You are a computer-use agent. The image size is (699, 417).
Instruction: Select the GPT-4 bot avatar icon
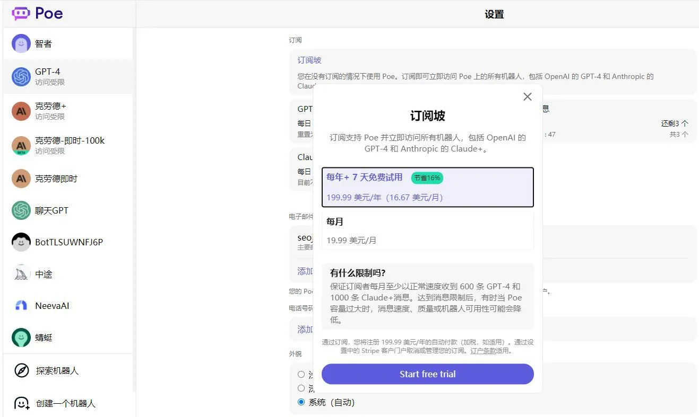pos(21,77)
